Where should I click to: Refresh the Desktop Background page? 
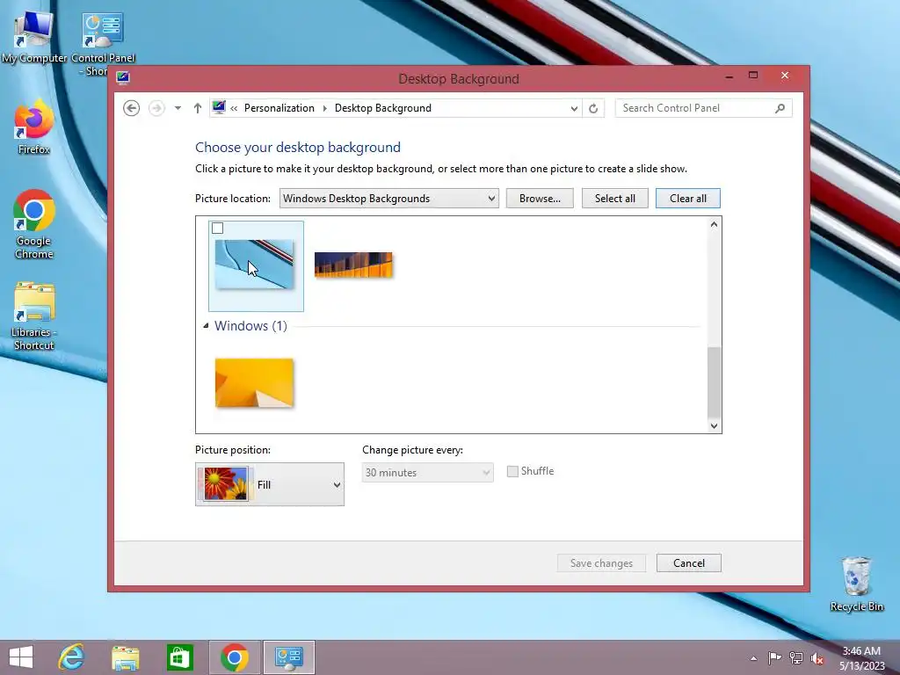(593, 108)
